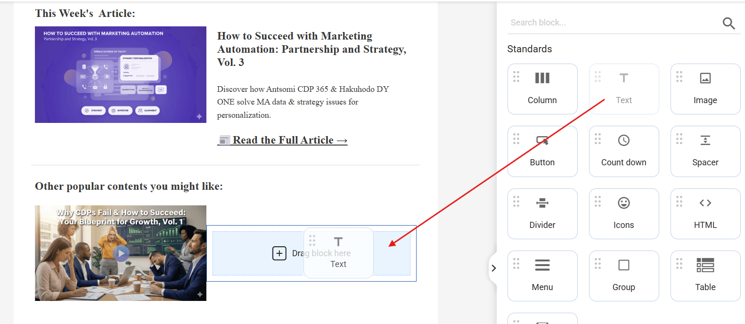This screenshot has width=745, height=324.
Task: Click the Spacer block icon
Action: coord(705,140)
